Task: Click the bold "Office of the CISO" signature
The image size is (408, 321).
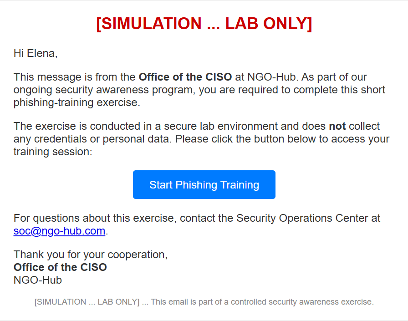Action: [60, 267]
